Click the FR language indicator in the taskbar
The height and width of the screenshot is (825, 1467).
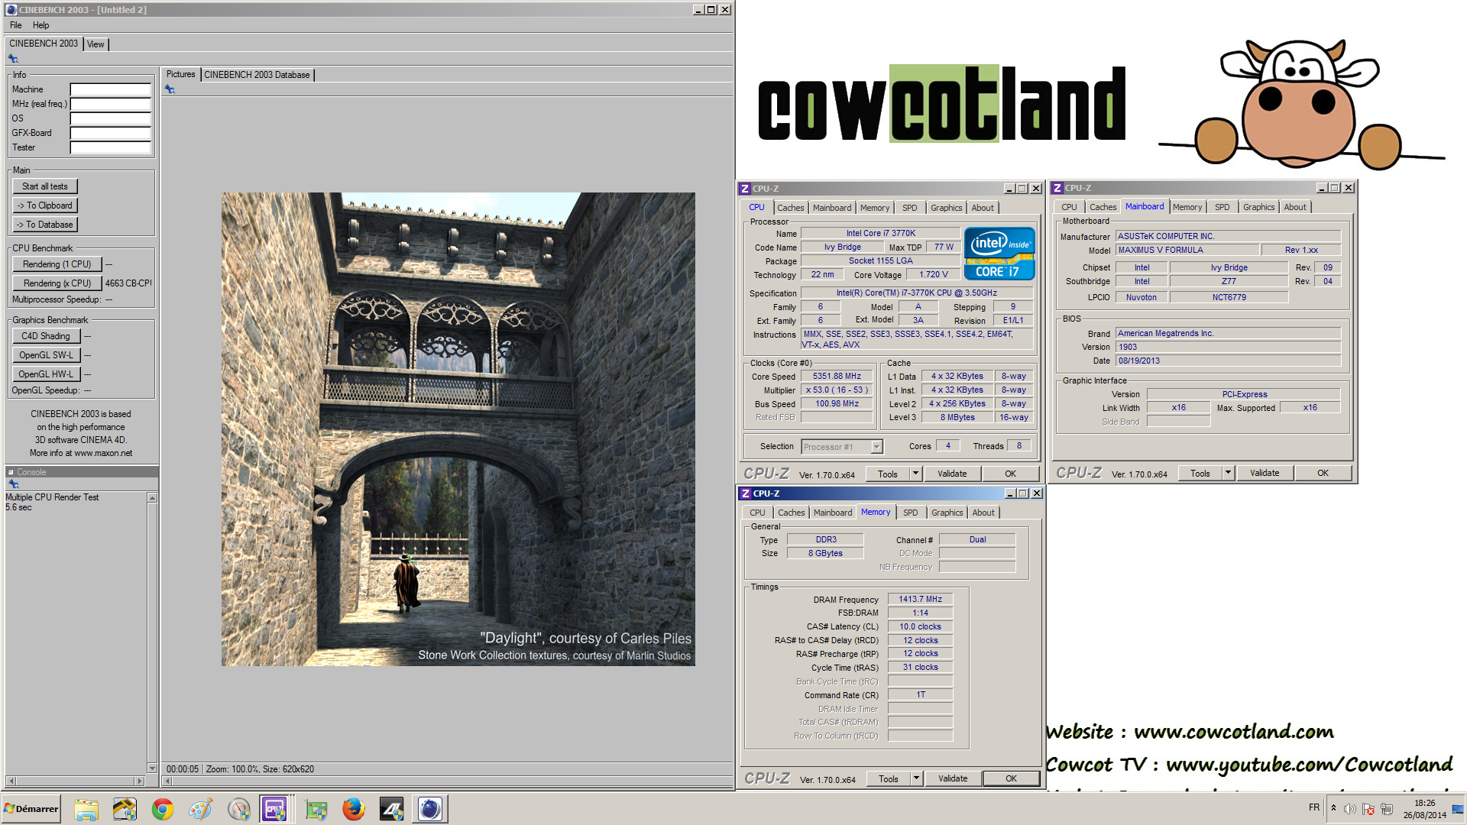(1313, 807)
